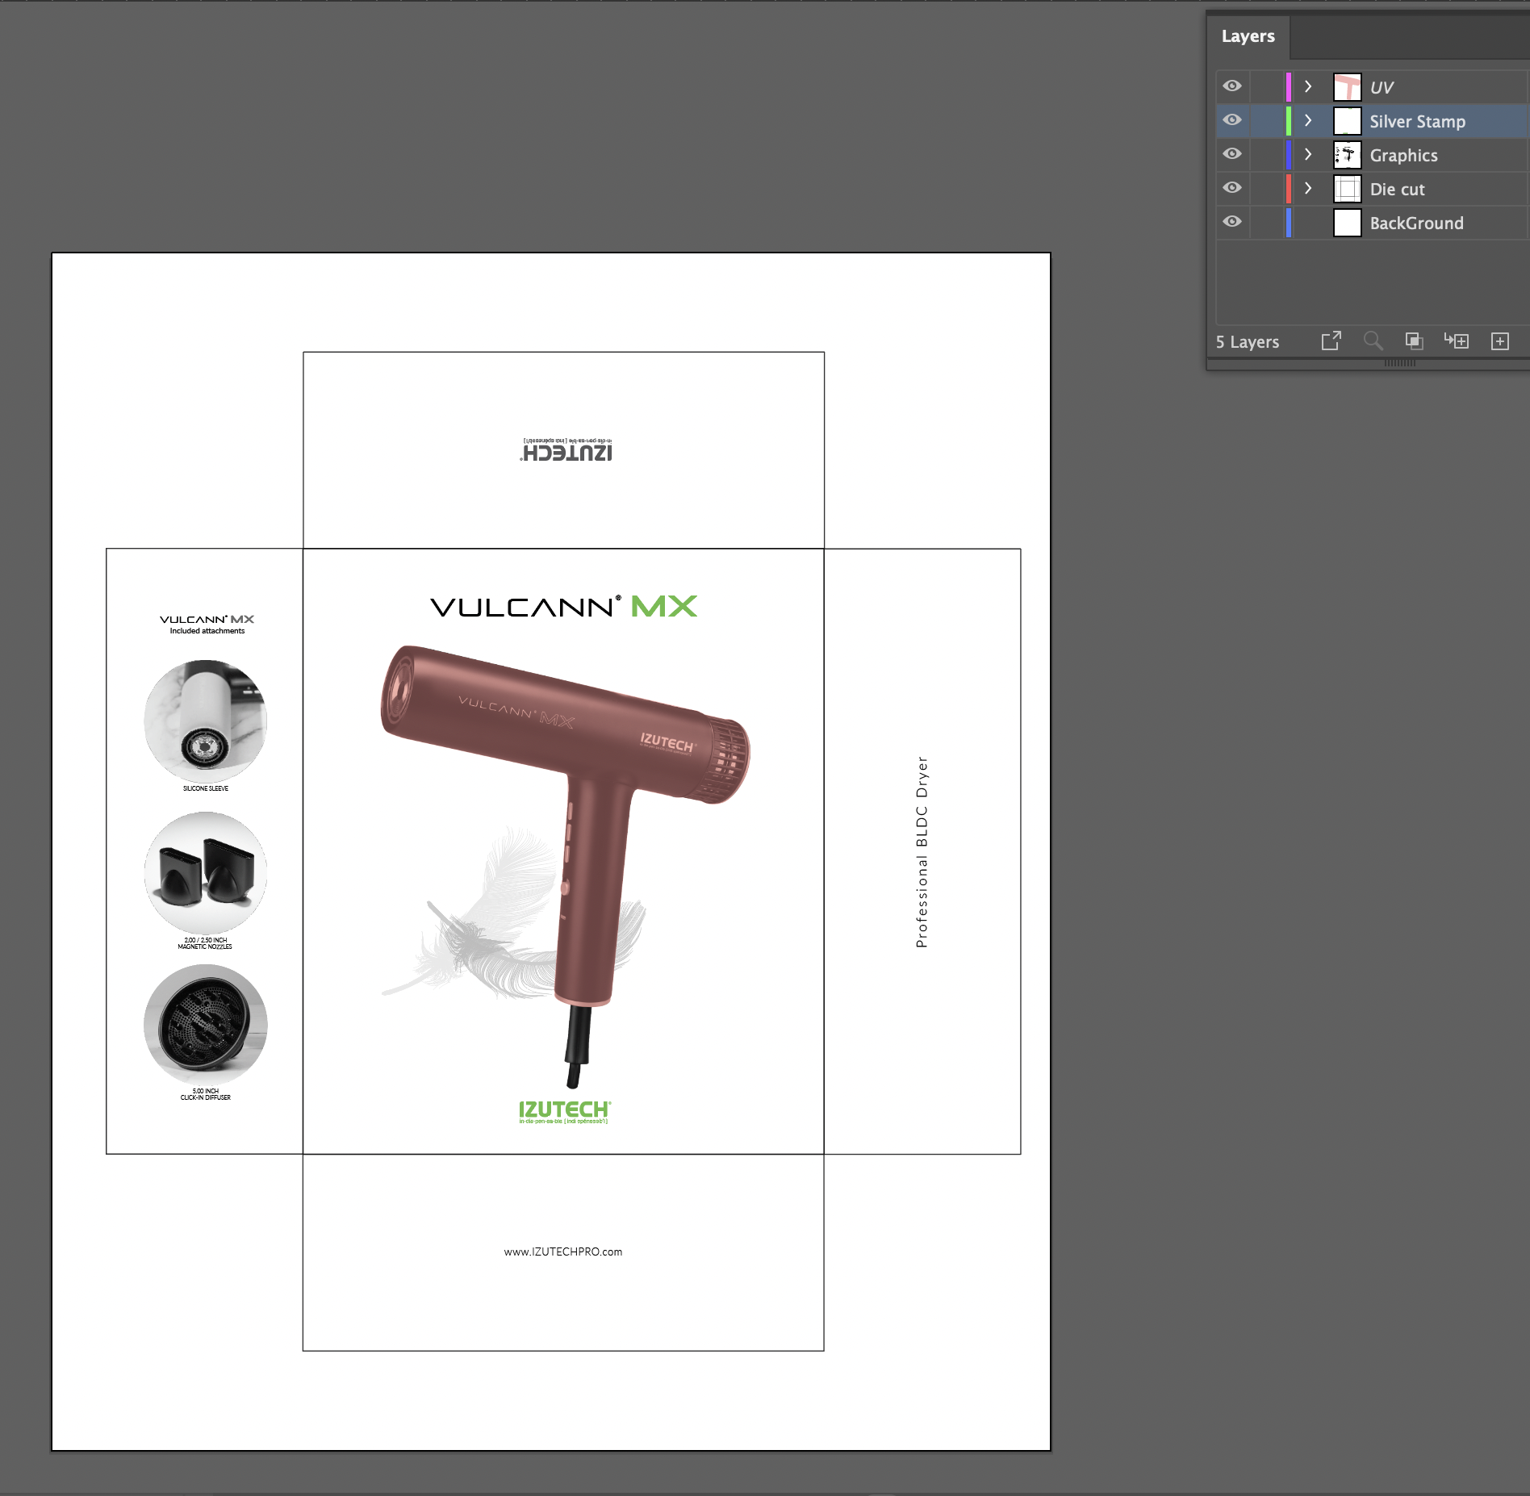
Task: Click Make/Release Clipping Mask icon
Action: click(1414, 341)
